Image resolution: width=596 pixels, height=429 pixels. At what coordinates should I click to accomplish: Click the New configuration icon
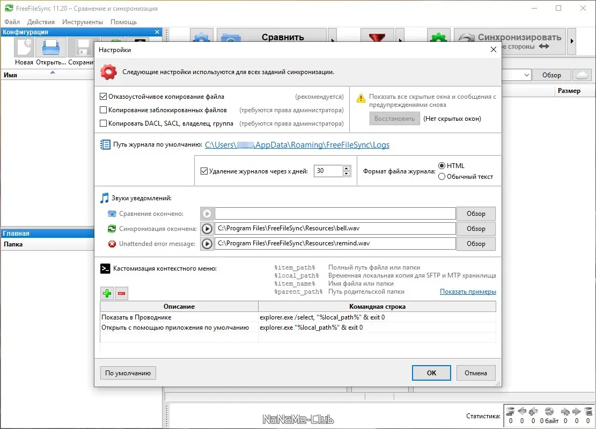[x=24, y=48]
